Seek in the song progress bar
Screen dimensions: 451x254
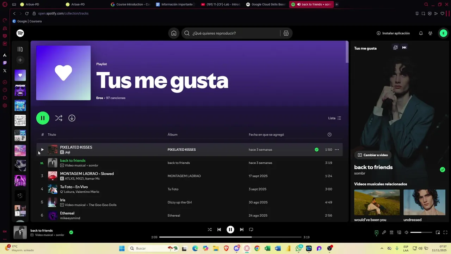pyautogui.click(x=230, y=237)
